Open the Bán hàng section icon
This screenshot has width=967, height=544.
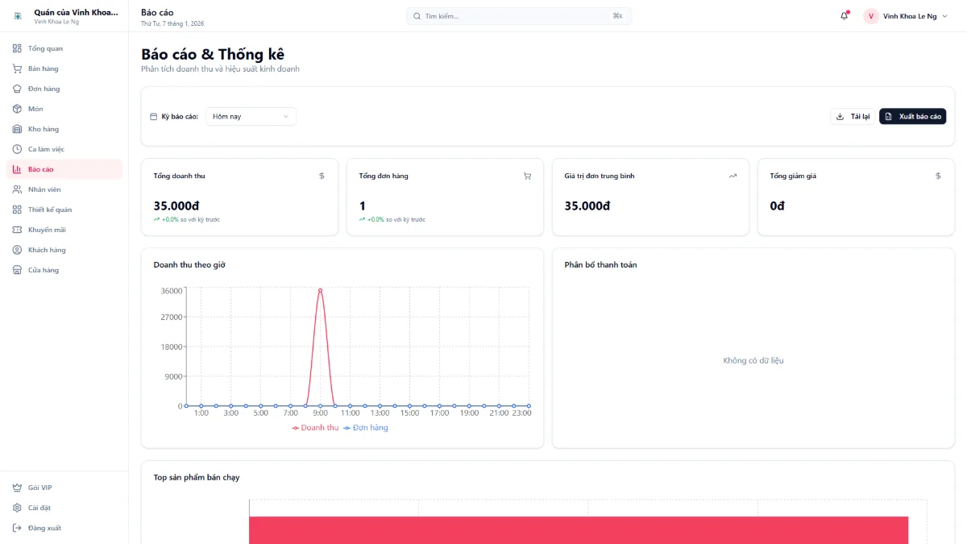(17, 69)
